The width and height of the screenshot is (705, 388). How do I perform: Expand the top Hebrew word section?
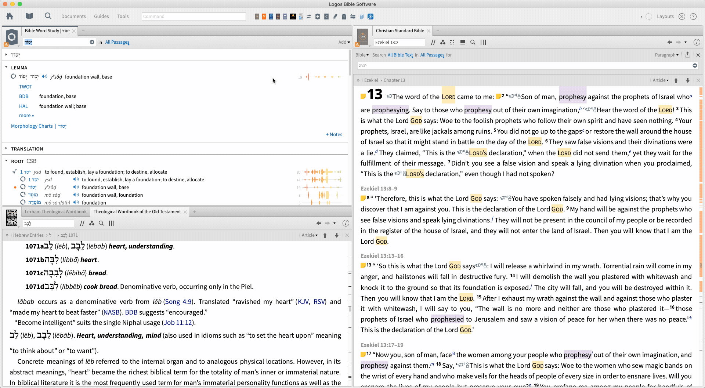(x=6, y=55)
